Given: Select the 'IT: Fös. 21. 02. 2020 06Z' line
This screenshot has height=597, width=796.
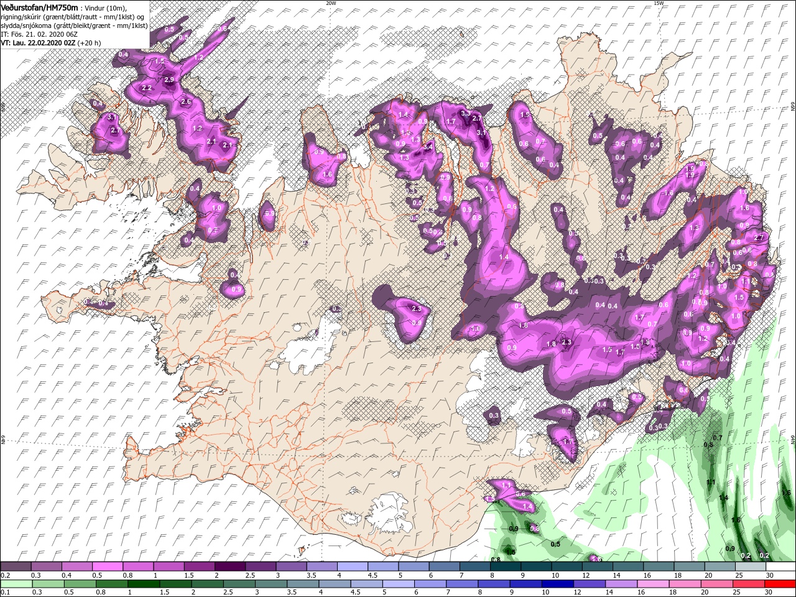Looking at the screenshot, I should (x=39, y=34).
